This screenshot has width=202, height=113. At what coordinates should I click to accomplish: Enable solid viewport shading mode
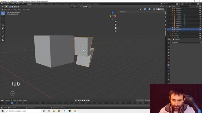pos(159,9)
